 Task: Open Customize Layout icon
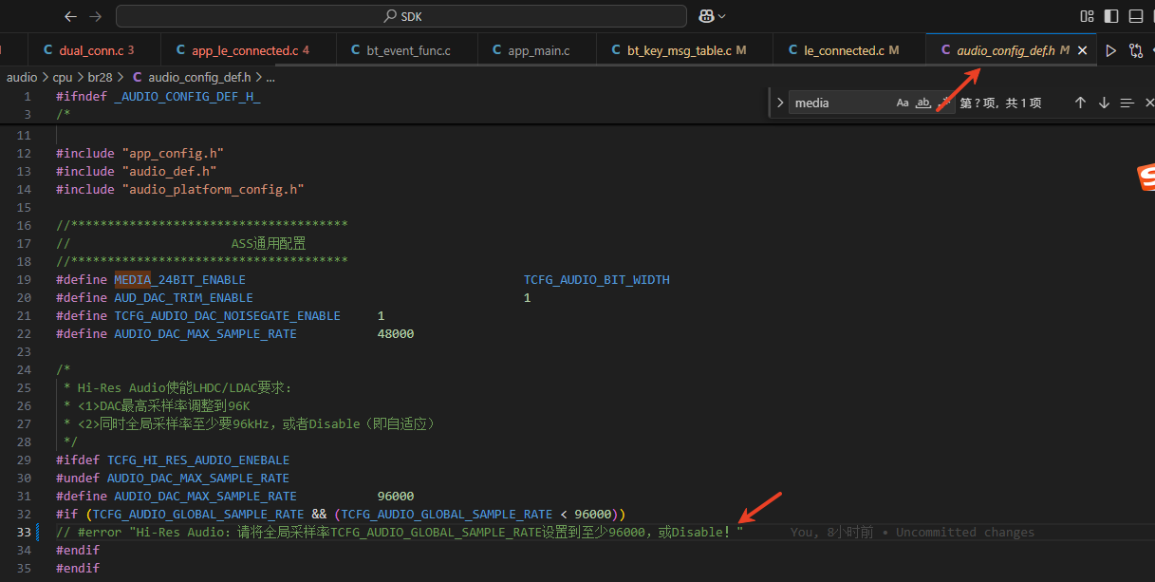pos(1088,16)
